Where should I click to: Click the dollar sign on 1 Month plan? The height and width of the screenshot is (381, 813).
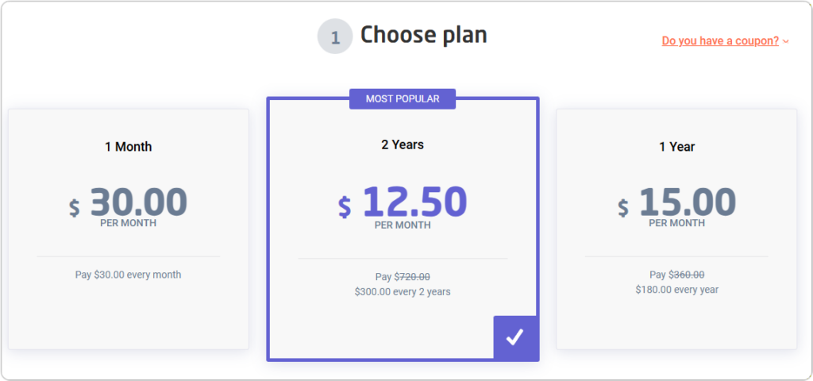pos(74,207)
